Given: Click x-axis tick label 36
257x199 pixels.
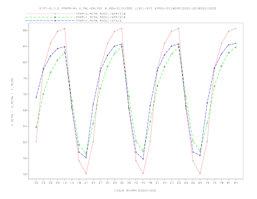Looking at the screenshot, I should [x=122, y=183].
